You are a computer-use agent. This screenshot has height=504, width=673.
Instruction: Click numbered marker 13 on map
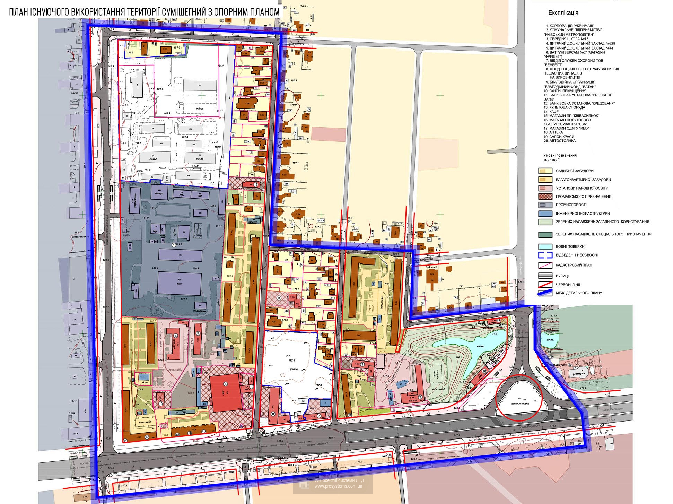click(256, 185)
